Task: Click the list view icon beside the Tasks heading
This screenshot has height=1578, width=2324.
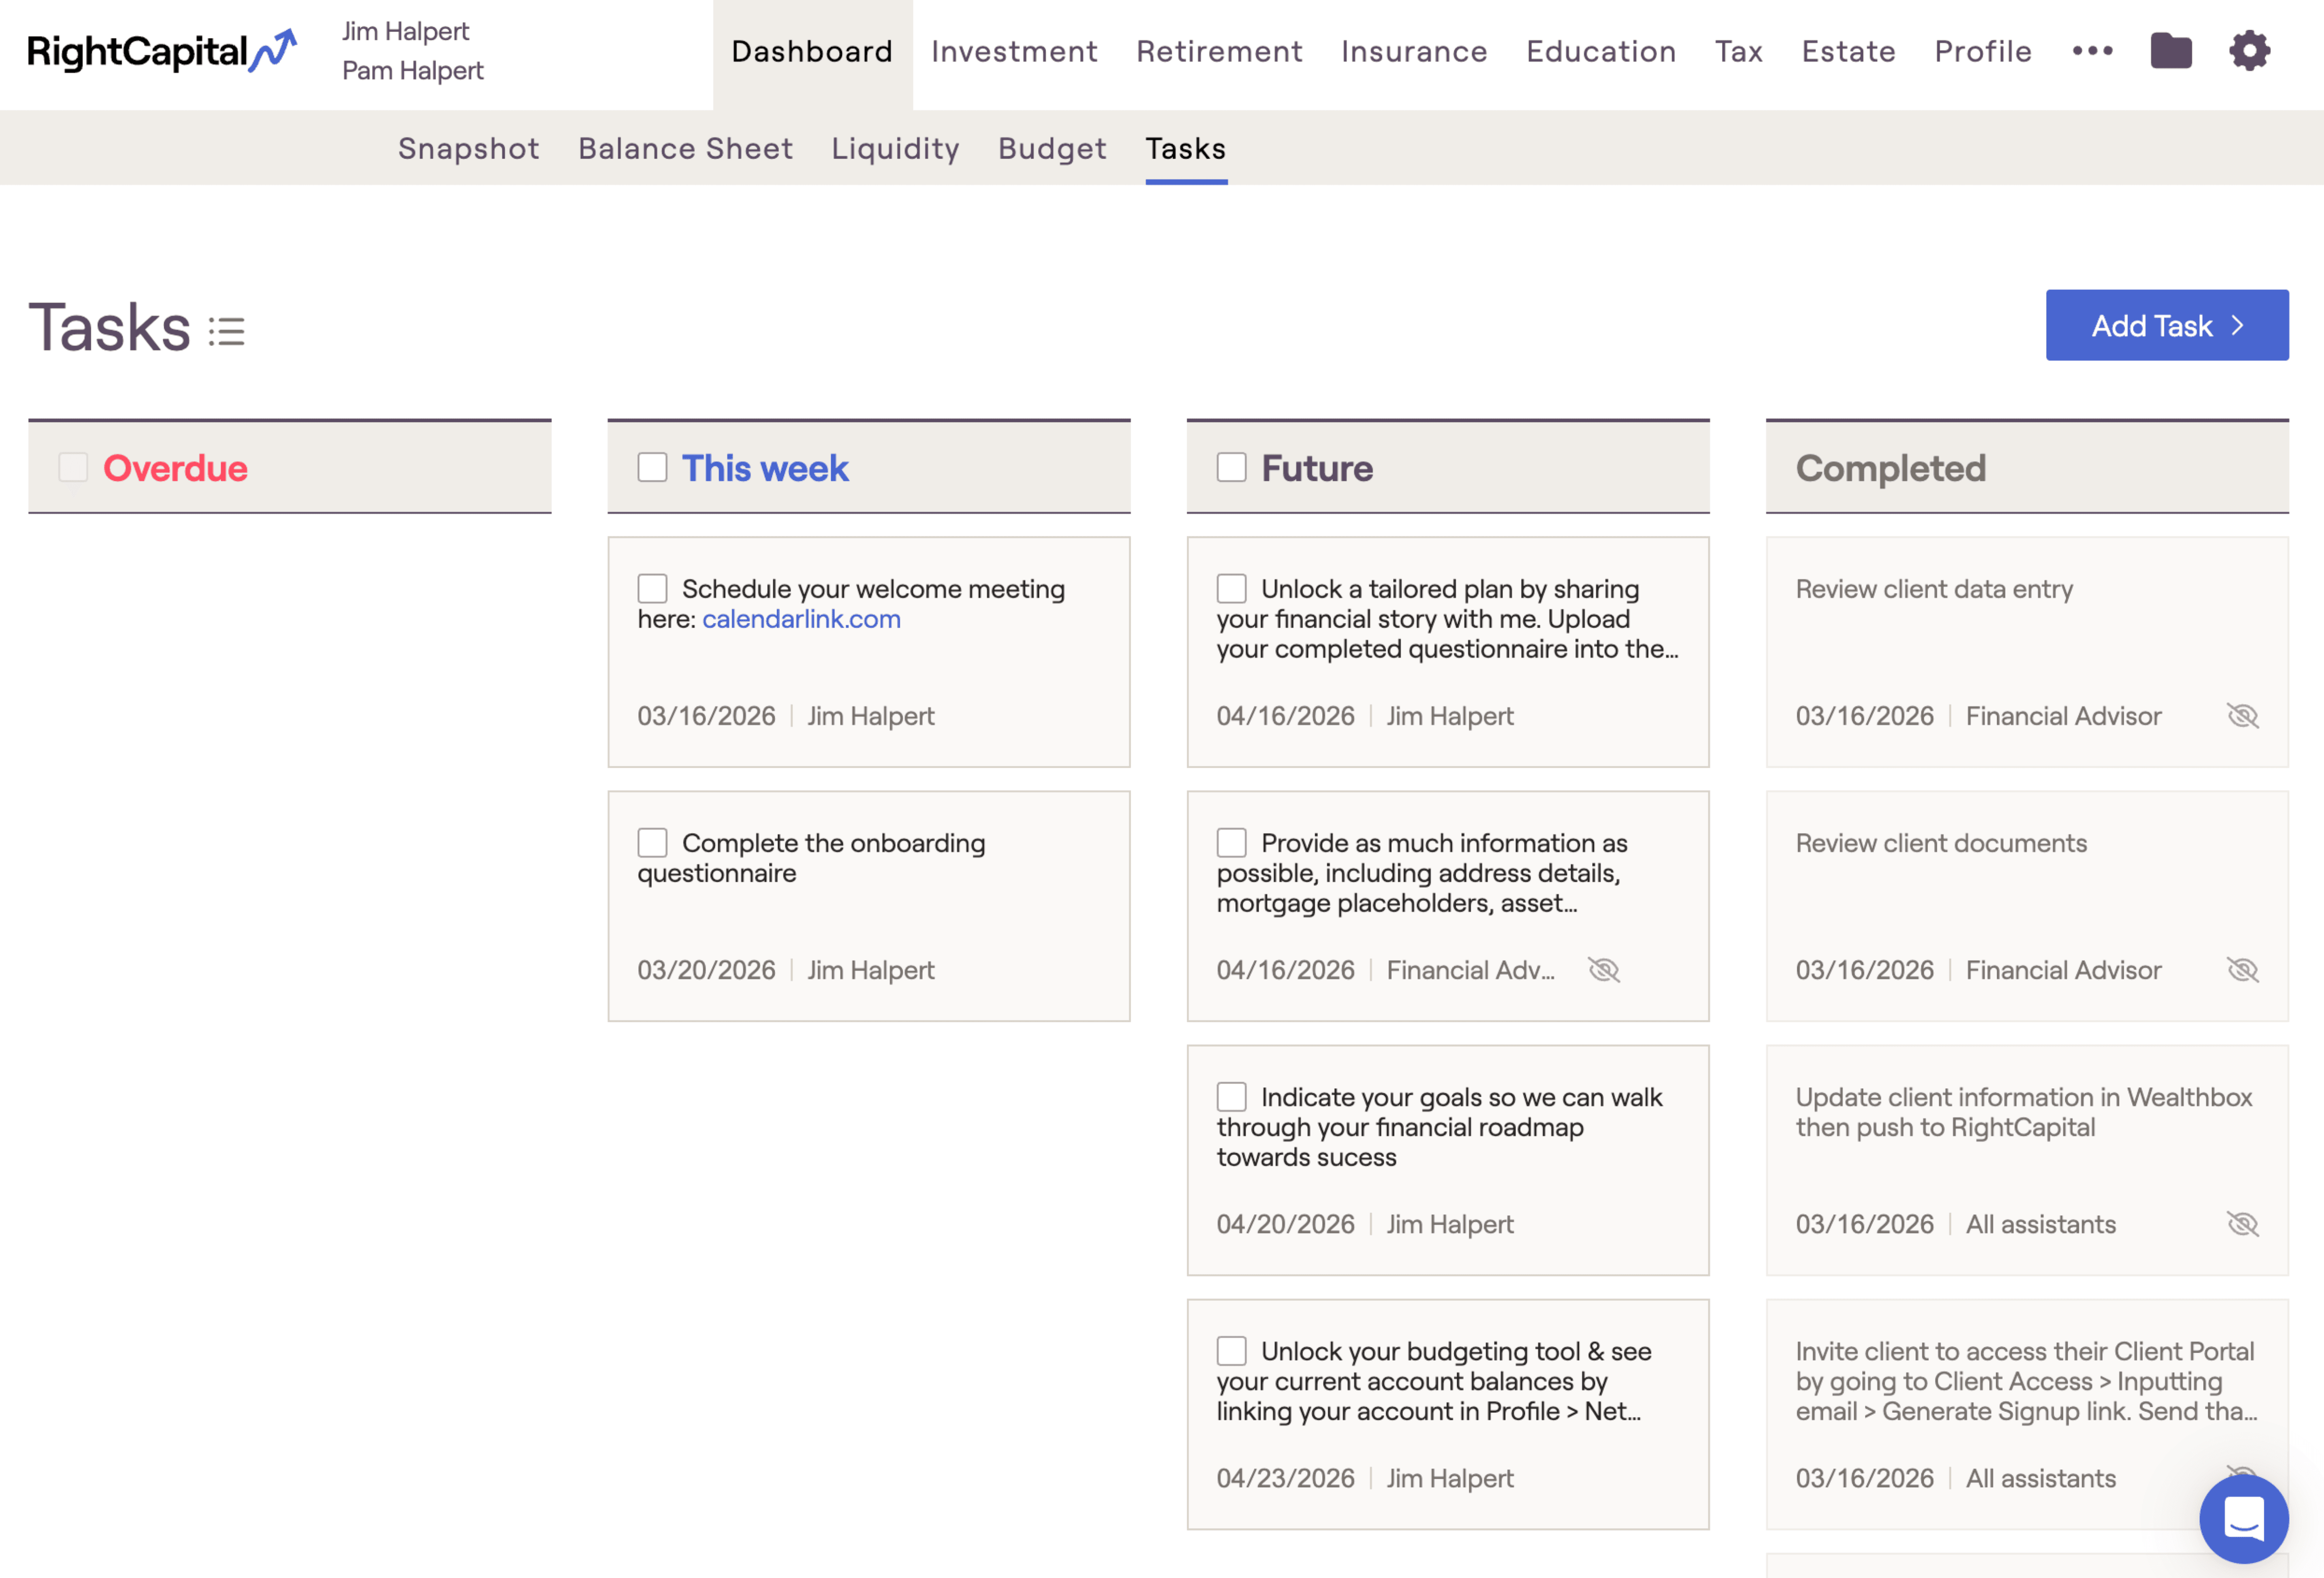Action: [226, 331]
